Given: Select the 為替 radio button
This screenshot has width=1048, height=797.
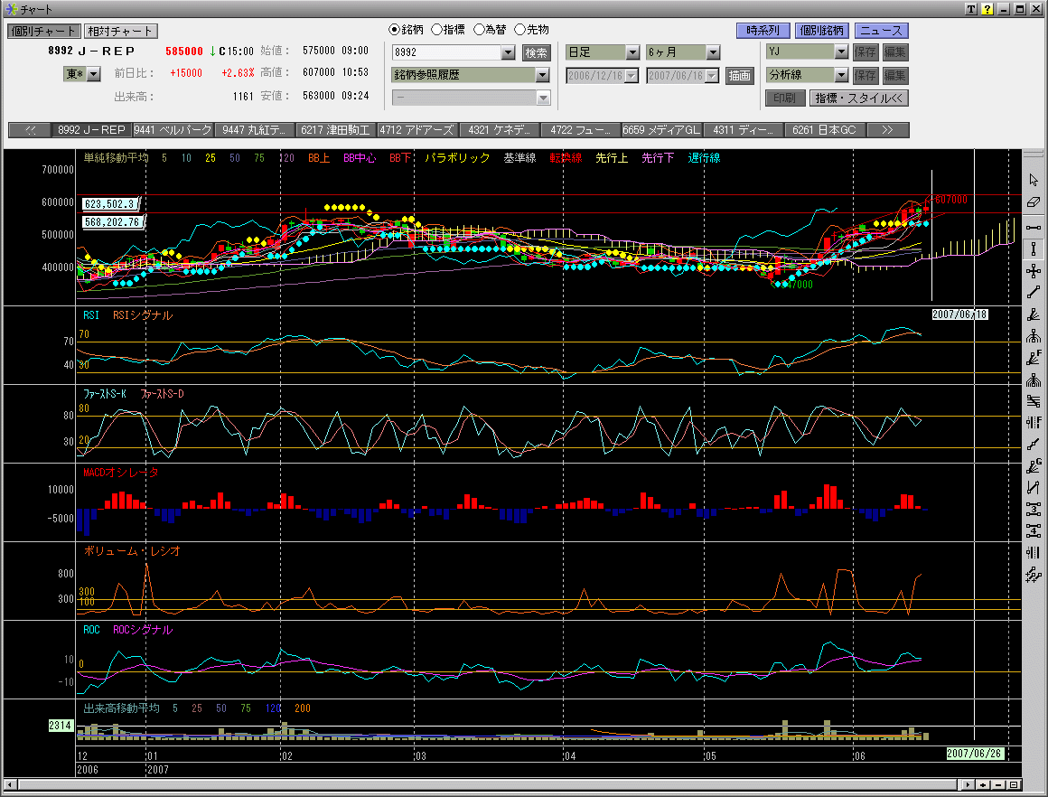Looking at the screenshot, I should coord(479,30).
